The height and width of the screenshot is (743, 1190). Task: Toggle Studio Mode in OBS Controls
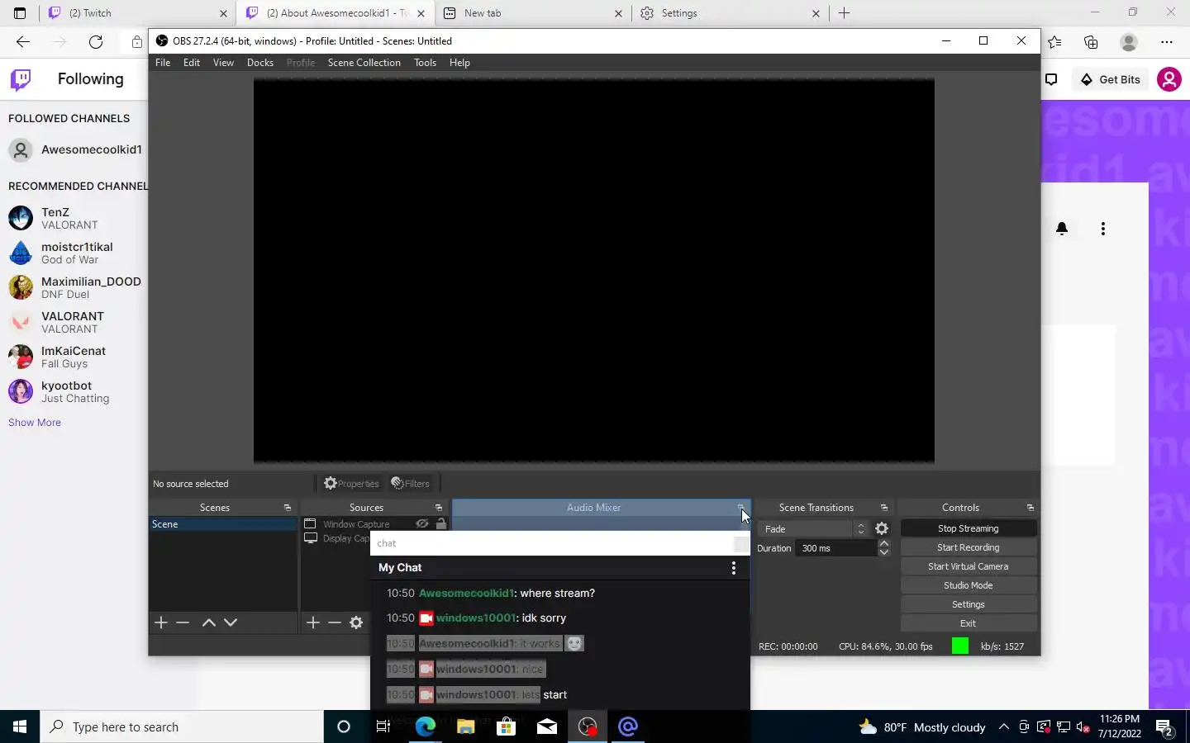click(x=968, y=585)
